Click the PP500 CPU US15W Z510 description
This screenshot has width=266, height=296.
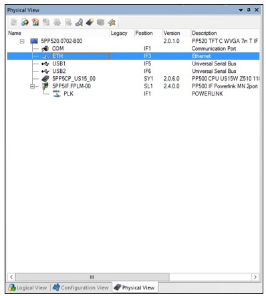(x=225, y=79)
